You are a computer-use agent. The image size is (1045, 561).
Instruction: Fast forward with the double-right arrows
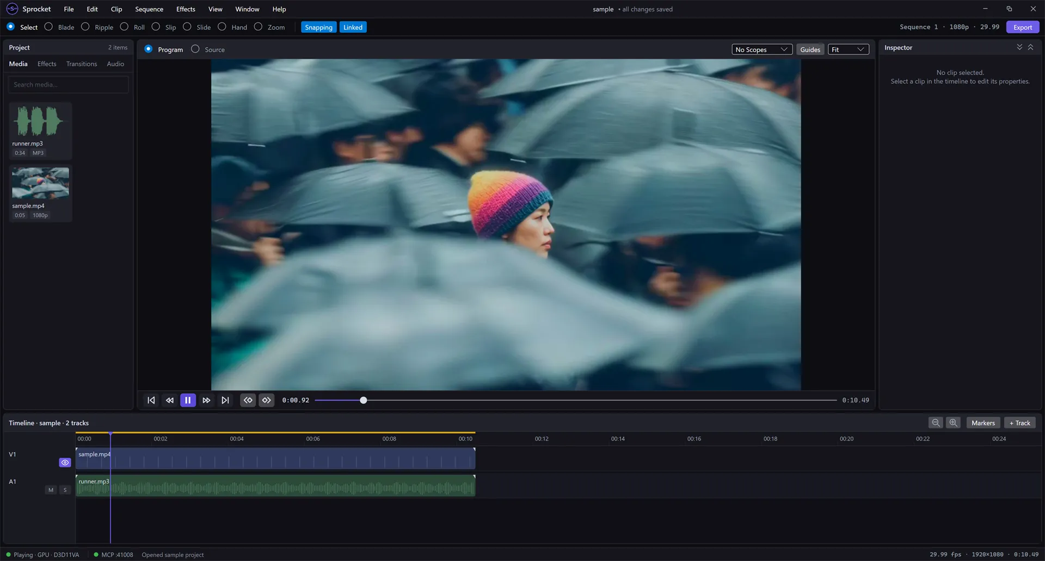tap(206, 400)
